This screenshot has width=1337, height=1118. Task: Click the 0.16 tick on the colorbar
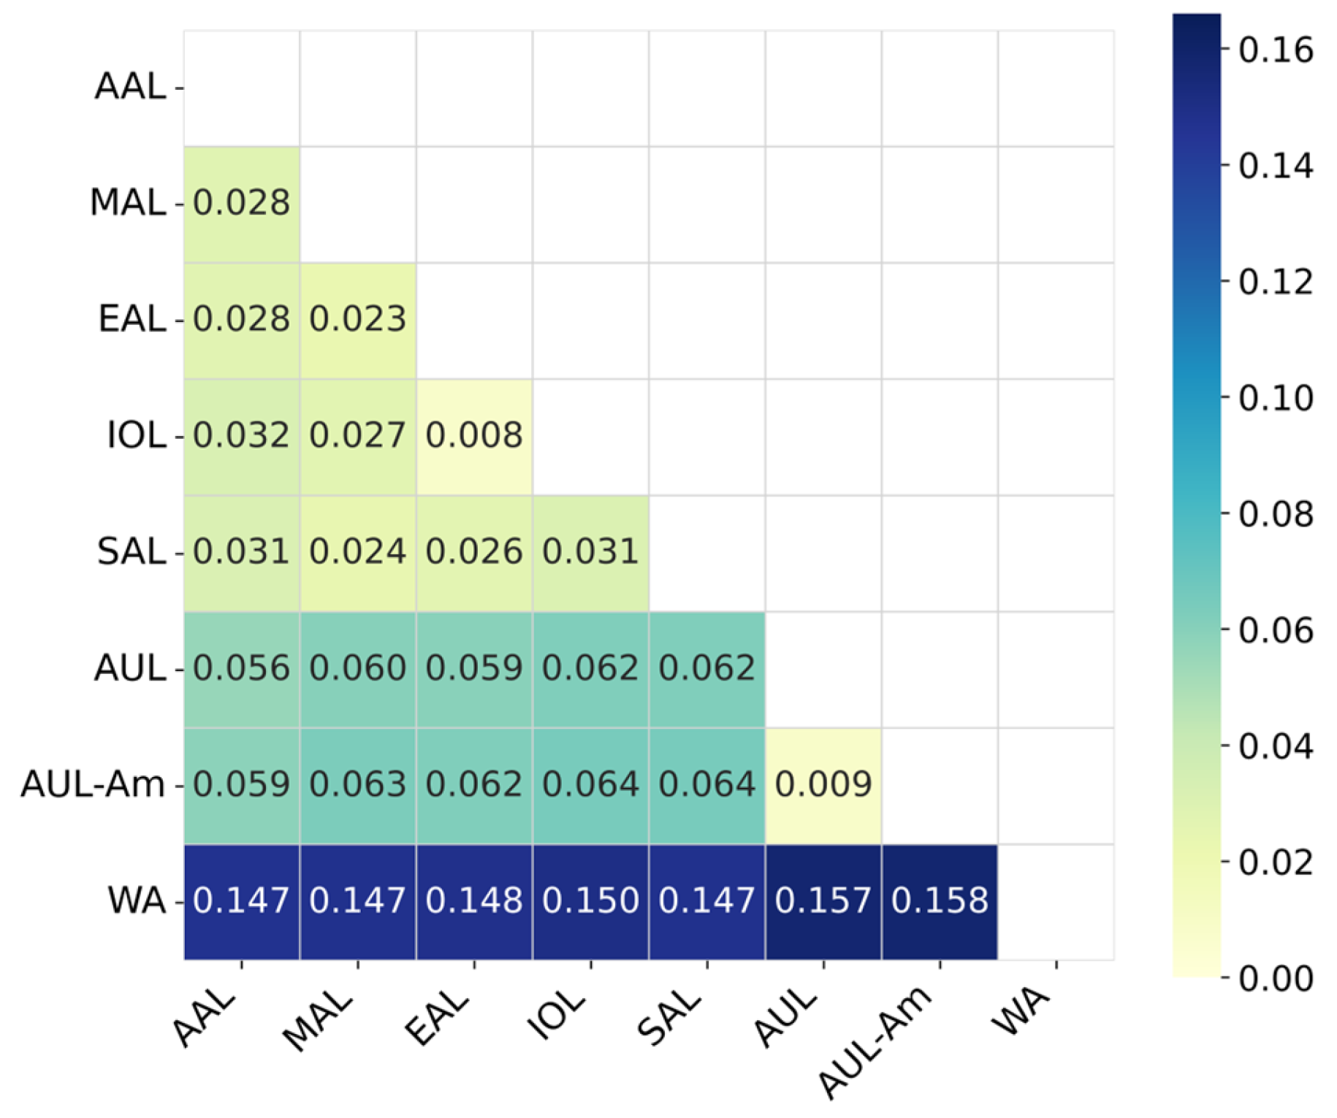pos(1276,50)
